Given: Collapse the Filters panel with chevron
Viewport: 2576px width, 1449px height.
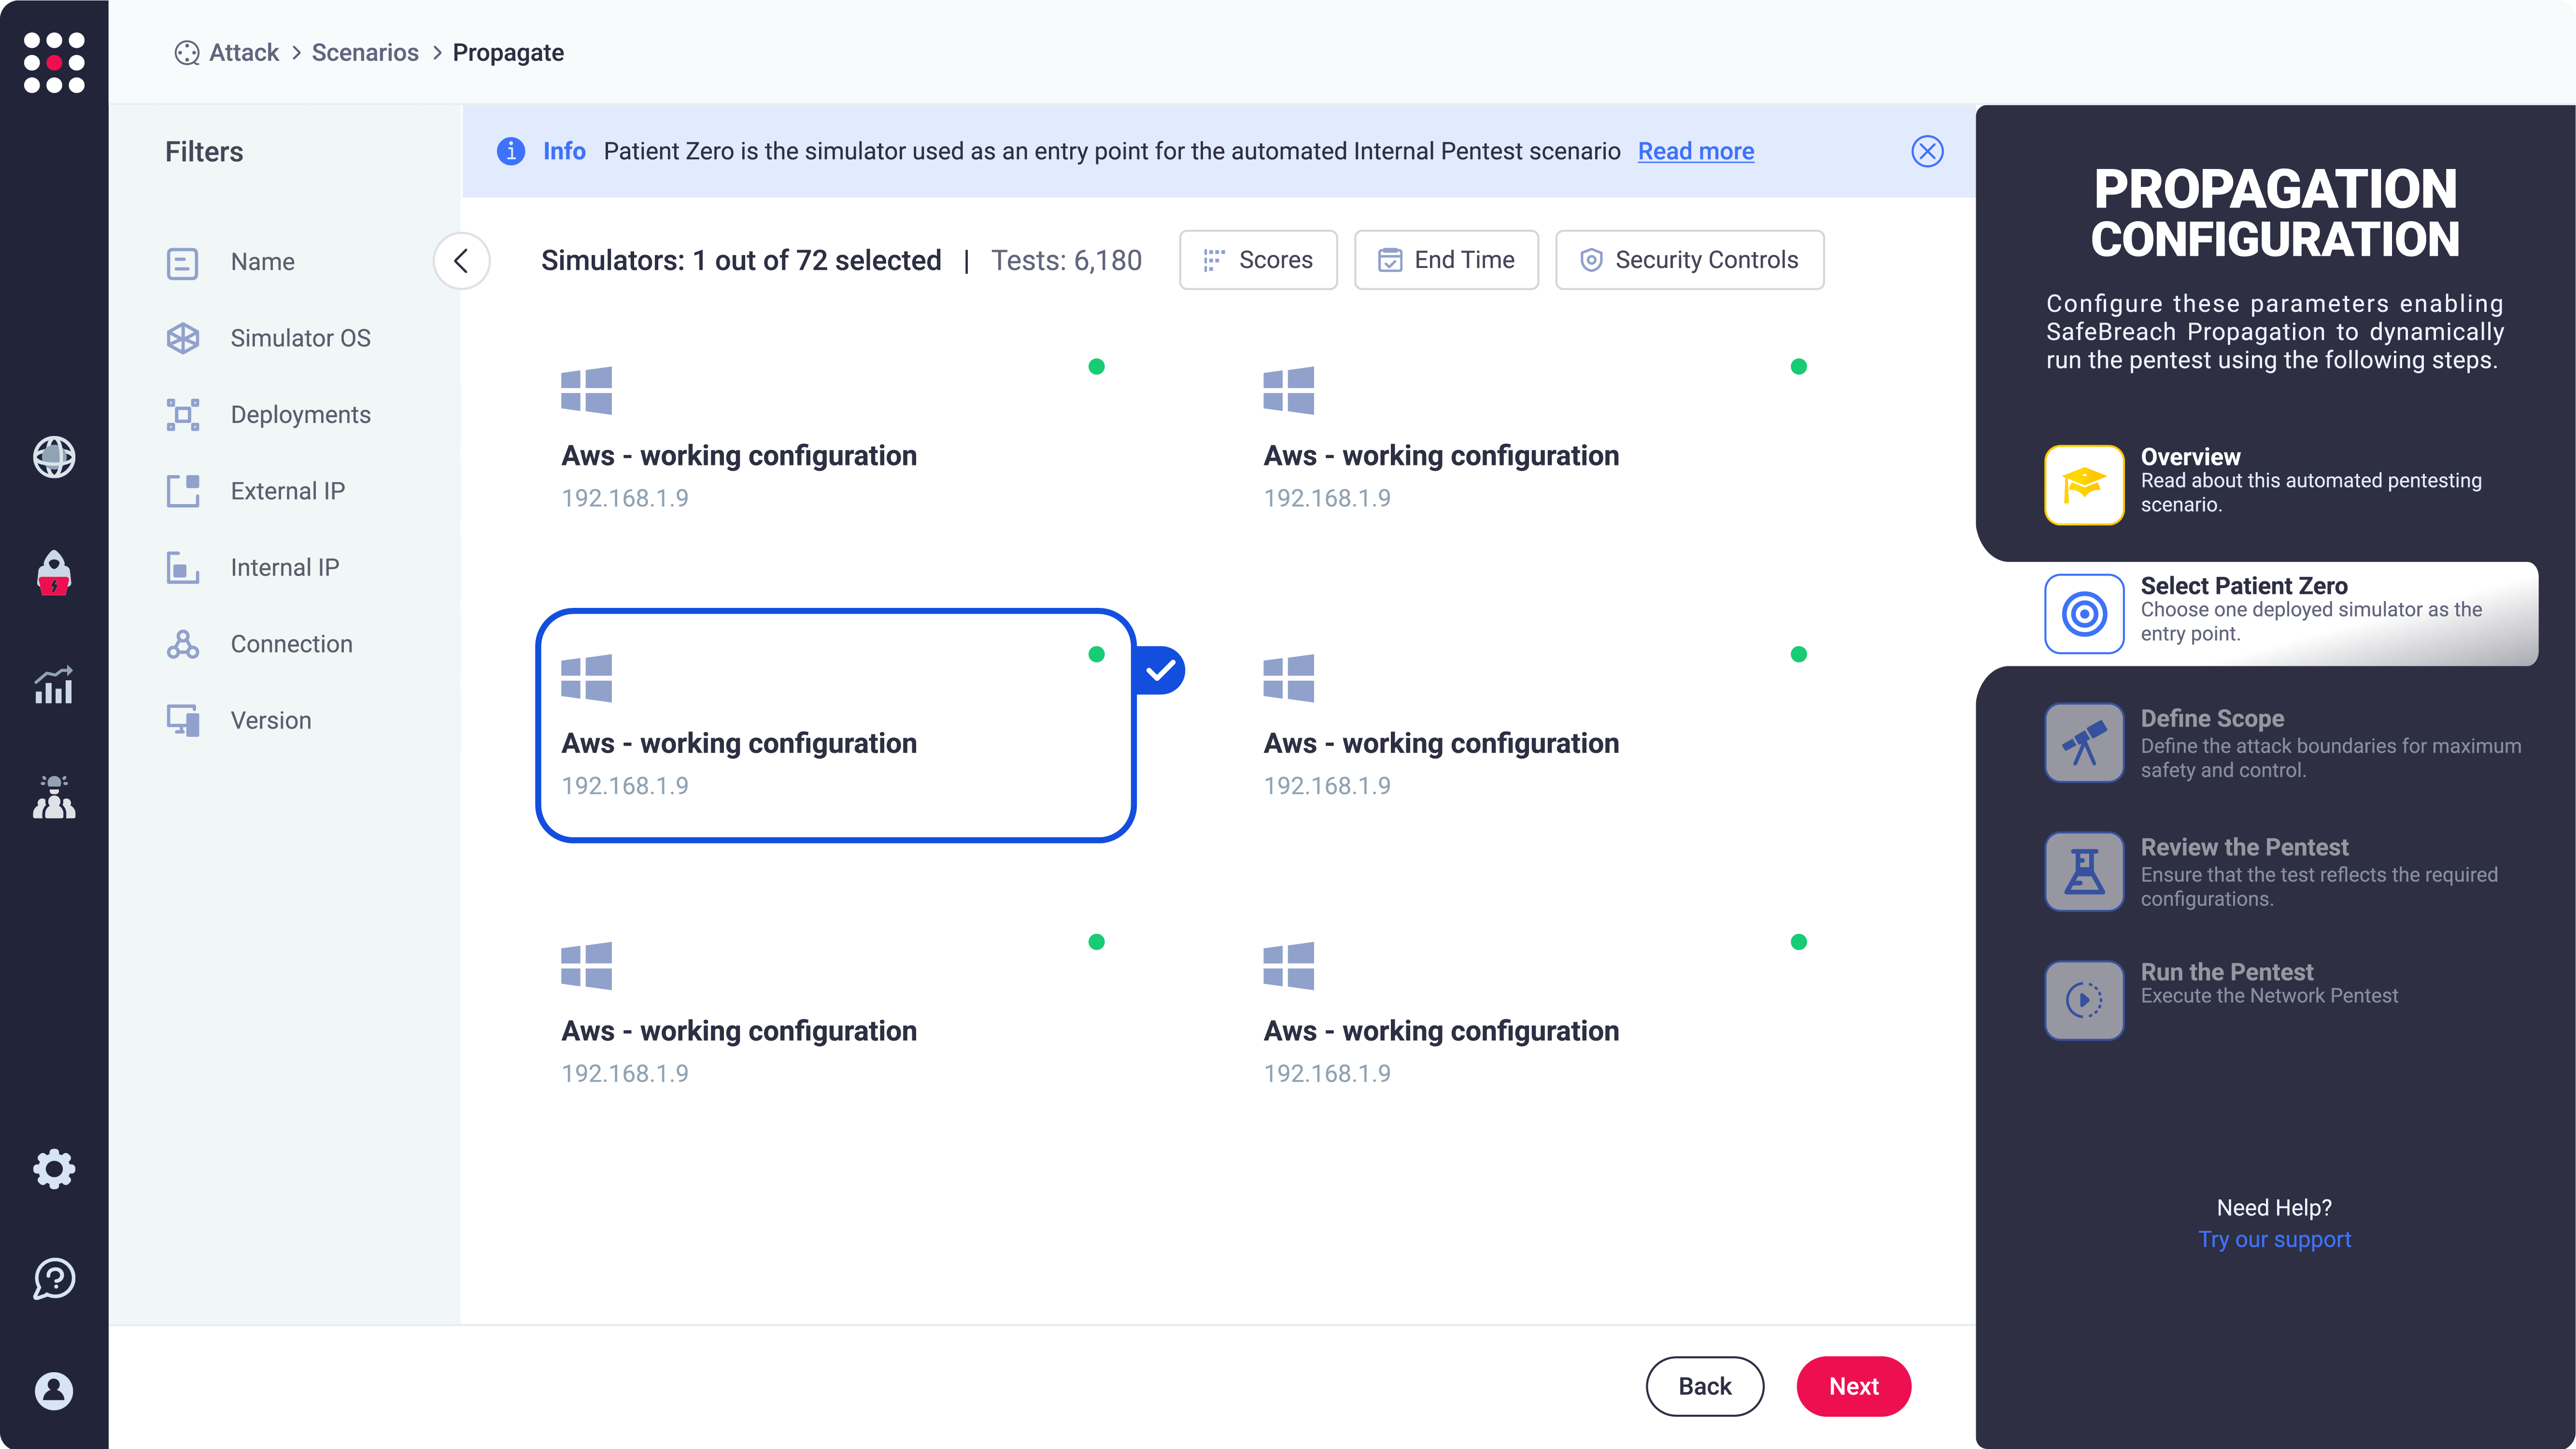Looking at the screenshot, I should (461, 261).
